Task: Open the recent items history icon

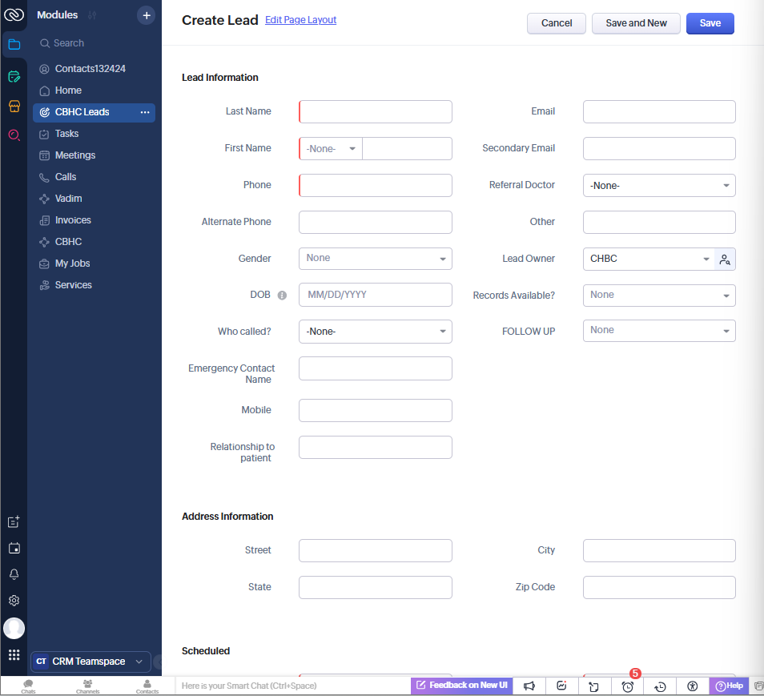Action: pyautogui.click(x=660, y=686)
